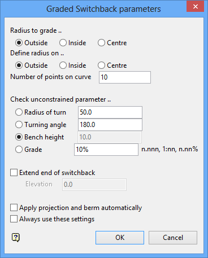The height and width of the screenshot is (258, 208).
Task: Enable Extend end of switchback
Action: click(x=53, y=173)
